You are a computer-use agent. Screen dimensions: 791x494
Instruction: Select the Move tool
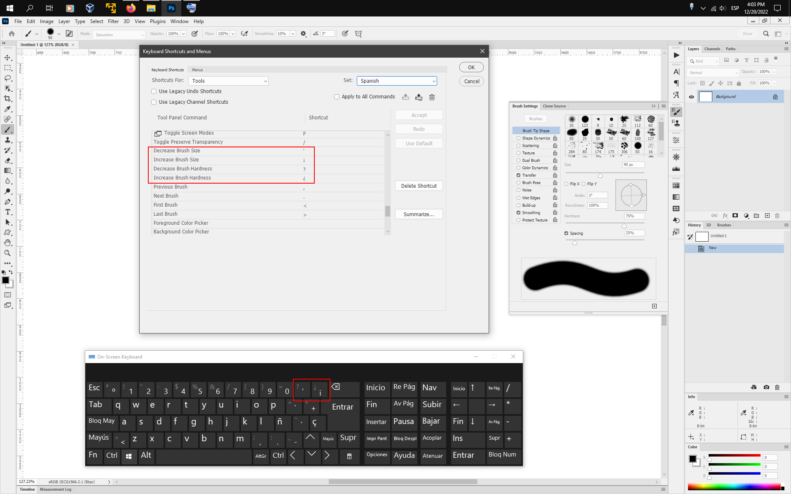pyautogui.click(x=7, y=58)
